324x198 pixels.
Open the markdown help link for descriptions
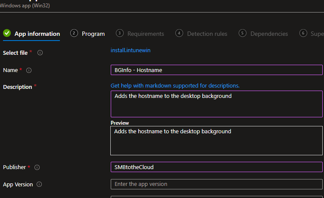click(x=175, y=85)
